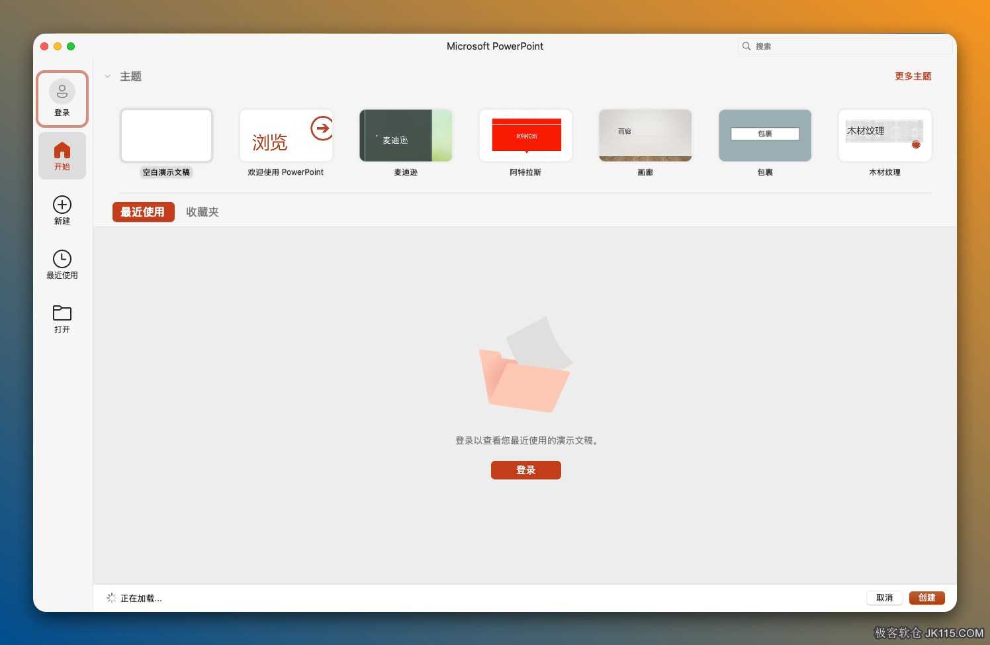Click the 主题 section heading
Viewport: 990px width, 645px height.
[131, 76]
